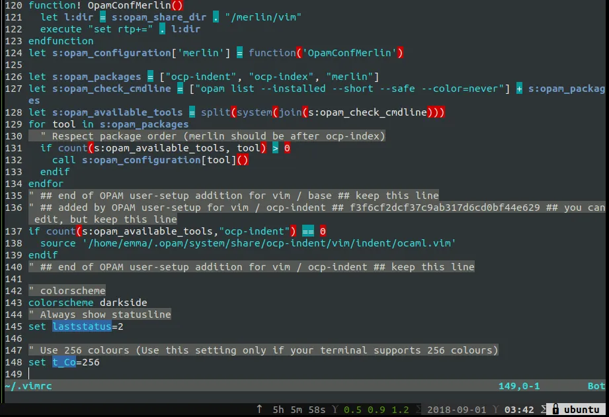Click call s:opam_configuration[tool] on line 132
Viewport: 609px width, 417px height.
pos(144,160)
